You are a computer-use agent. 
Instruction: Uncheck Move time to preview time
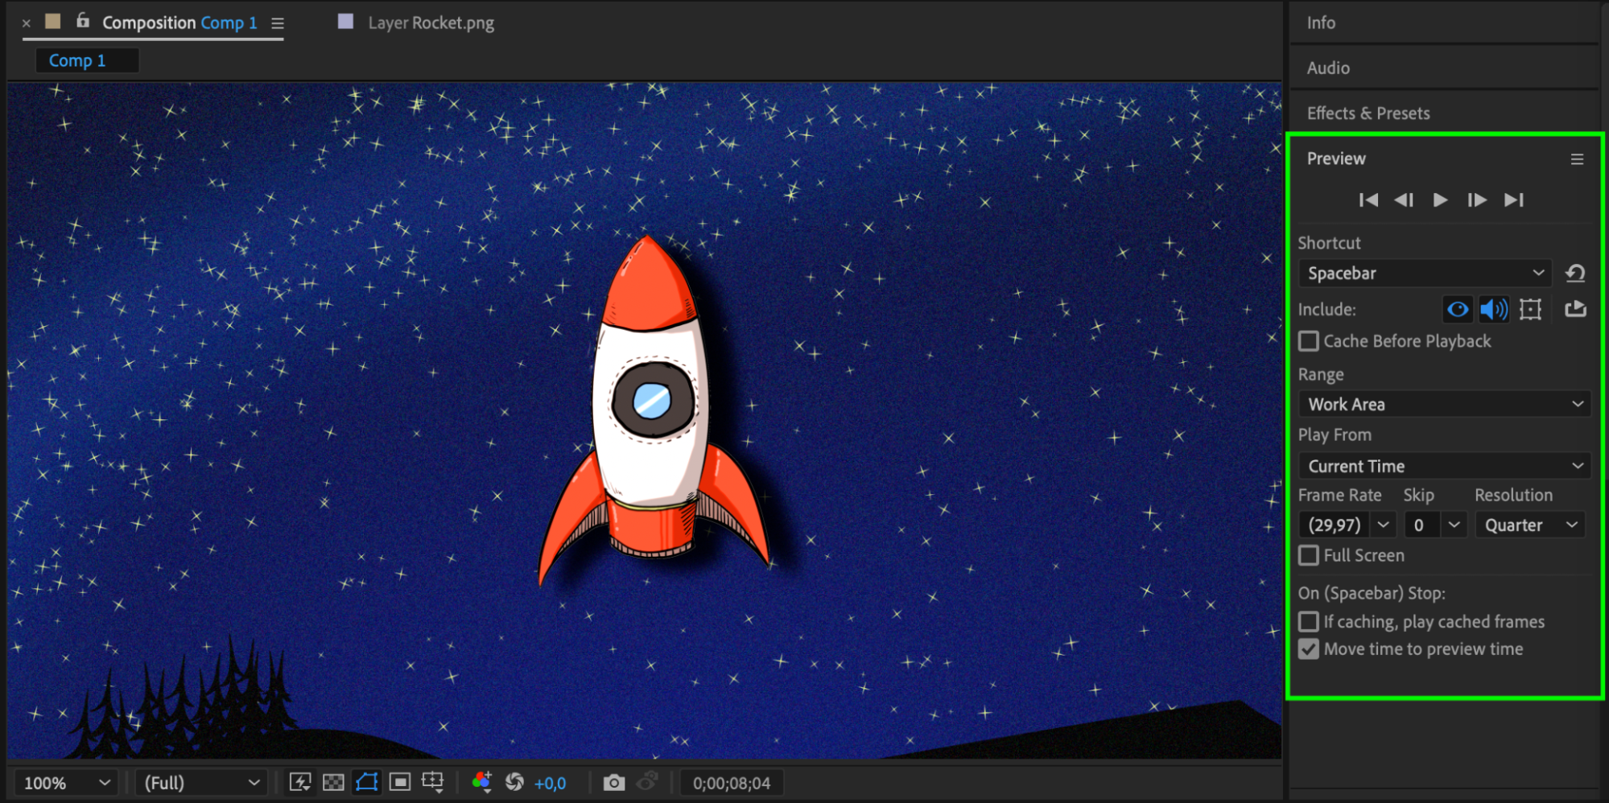(1309, 649)
